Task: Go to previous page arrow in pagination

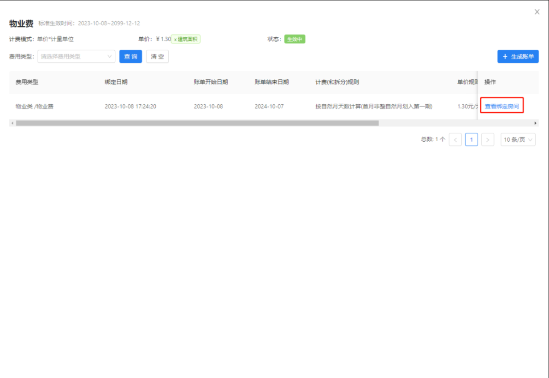Action: (455, 140)
